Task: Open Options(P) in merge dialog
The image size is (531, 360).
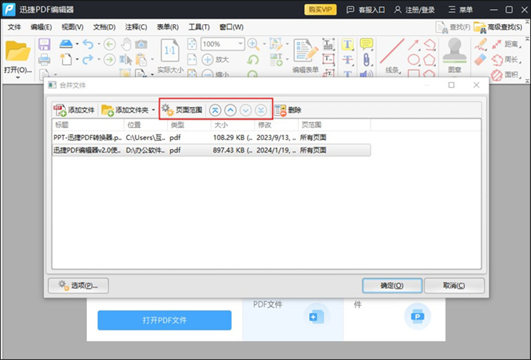Action: (x=78, y=286)
